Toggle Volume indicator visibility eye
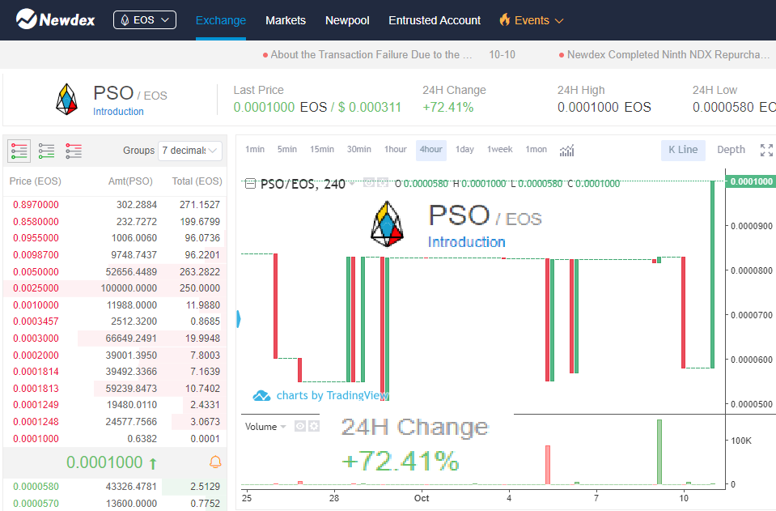Screen dimensions: 776x511 pyautogui.click(x=299, y=426)
